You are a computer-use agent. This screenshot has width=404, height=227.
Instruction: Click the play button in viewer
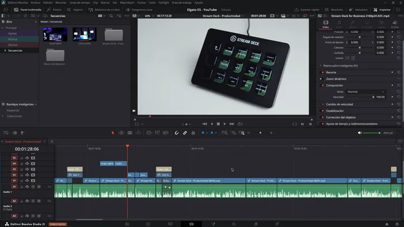click(224, 124)
